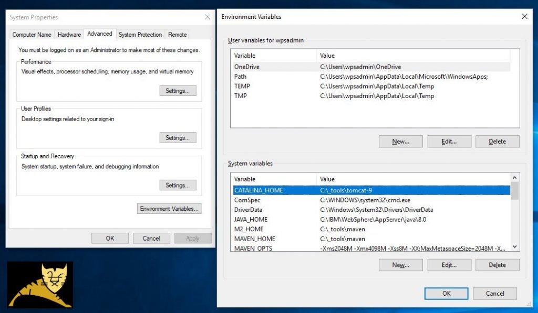538x313 pixels.
Task: Open Performance Settings button
Action: click(178, 91)
